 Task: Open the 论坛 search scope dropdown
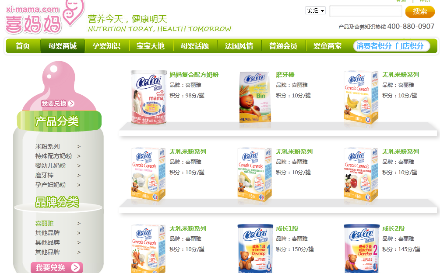tap(315, 10)
